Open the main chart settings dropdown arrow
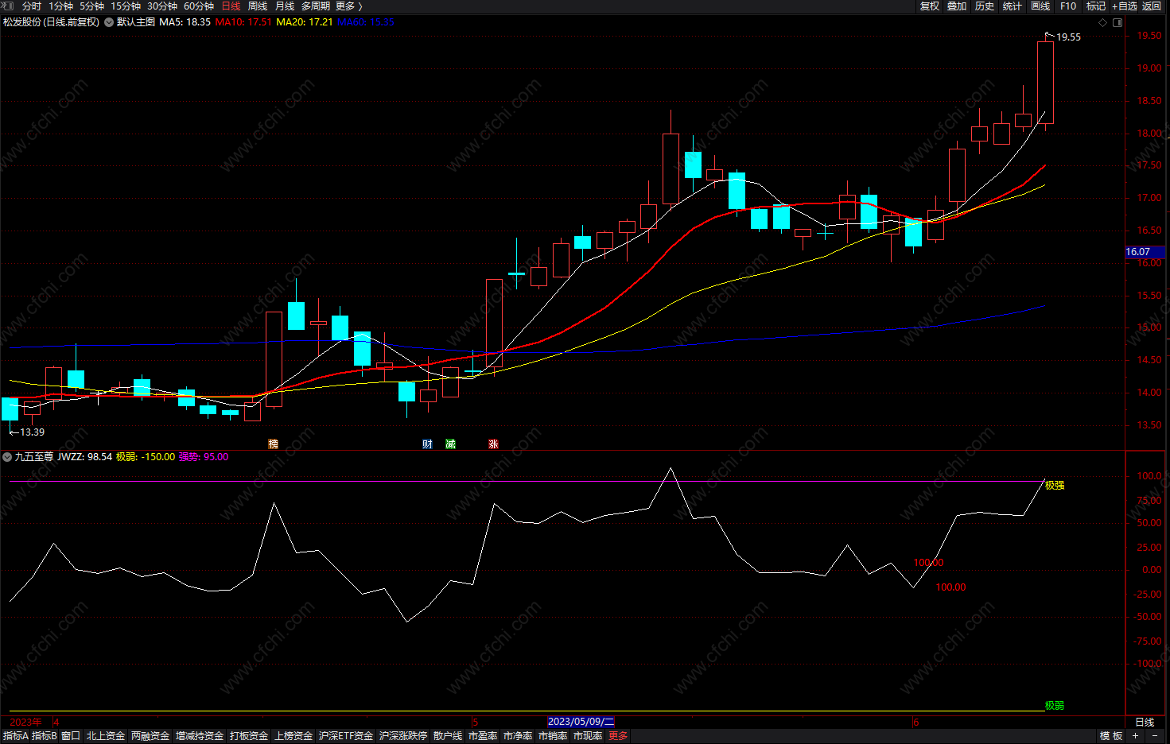 click(x=109, y=22)
